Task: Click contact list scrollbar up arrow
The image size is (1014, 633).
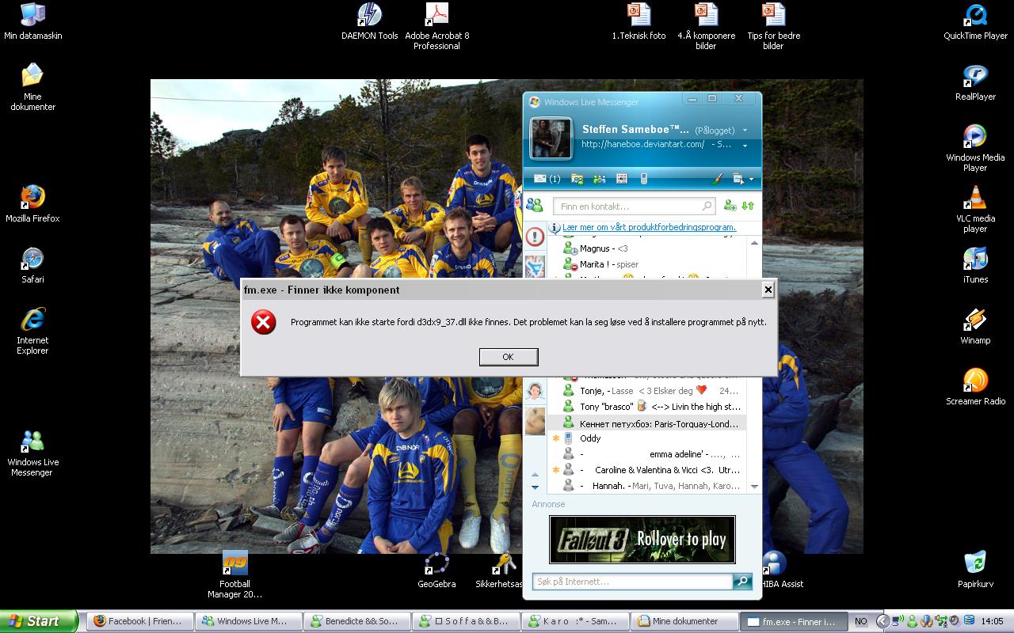Action: point(754,242)
